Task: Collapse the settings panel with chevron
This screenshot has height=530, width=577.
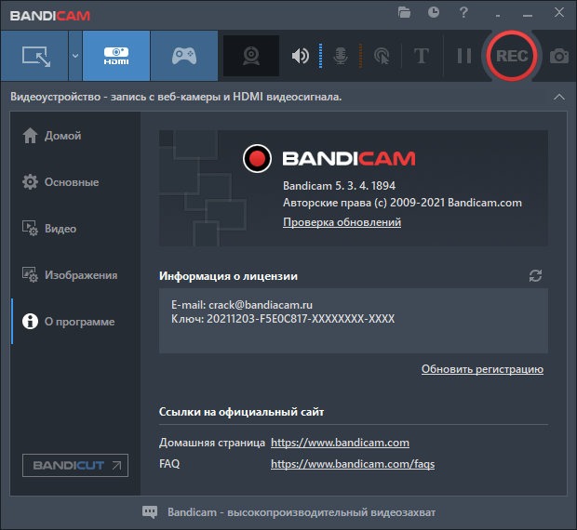Action: (558, 98)
